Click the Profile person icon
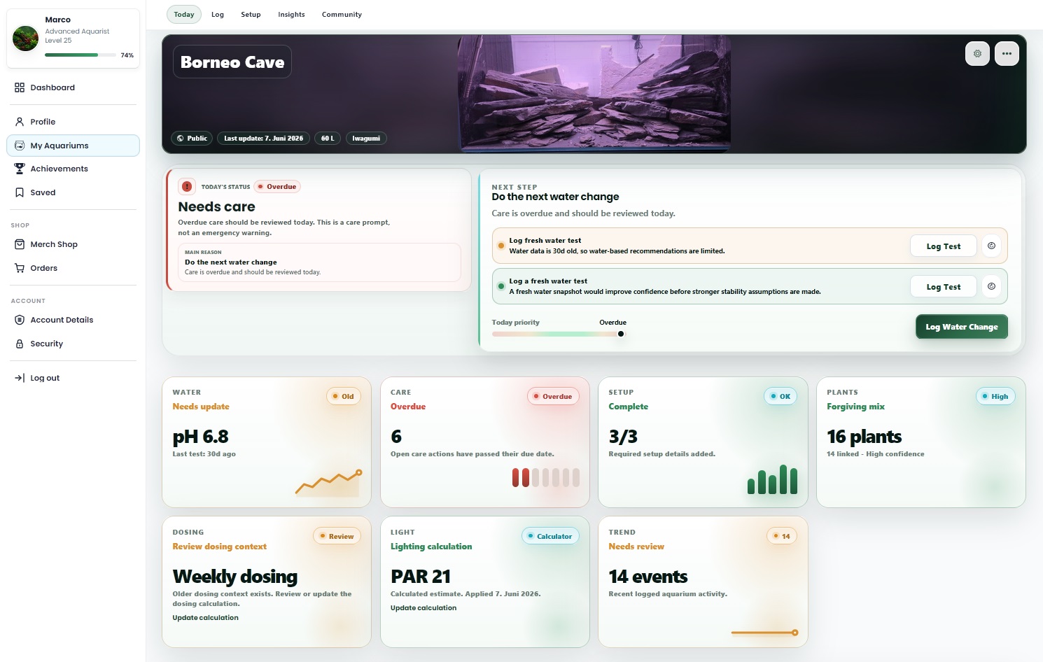Viewport: 1043px width, 662px height. click(20, 122)
